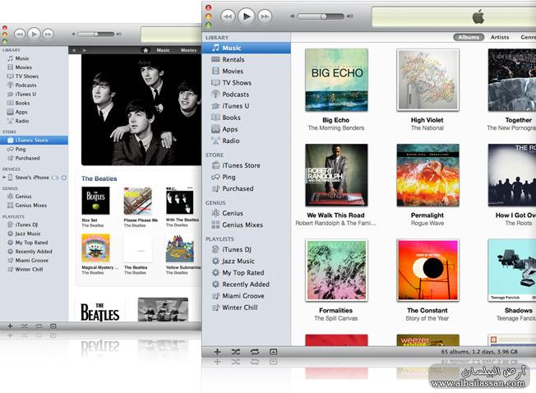Open Podcasts in back window sidebar

tap(34, 85)
